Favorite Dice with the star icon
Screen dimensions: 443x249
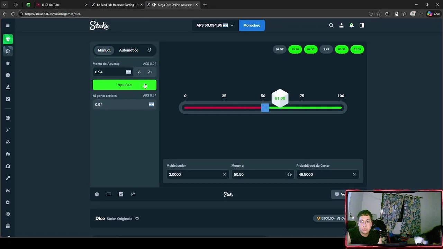click(137, 219)
